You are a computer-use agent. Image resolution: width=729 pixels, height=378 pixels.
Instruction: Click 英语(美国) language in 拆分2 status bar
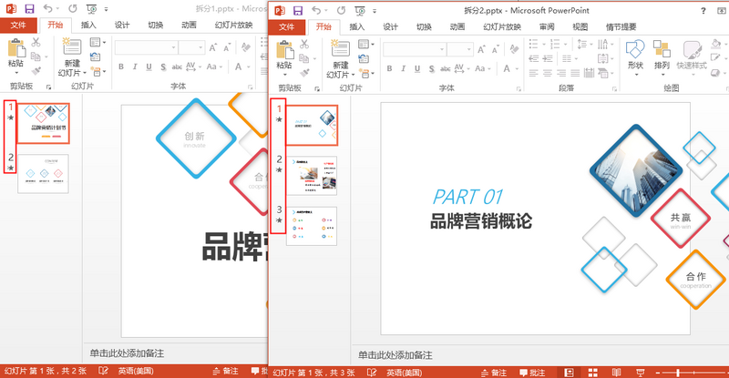point(404,373)
